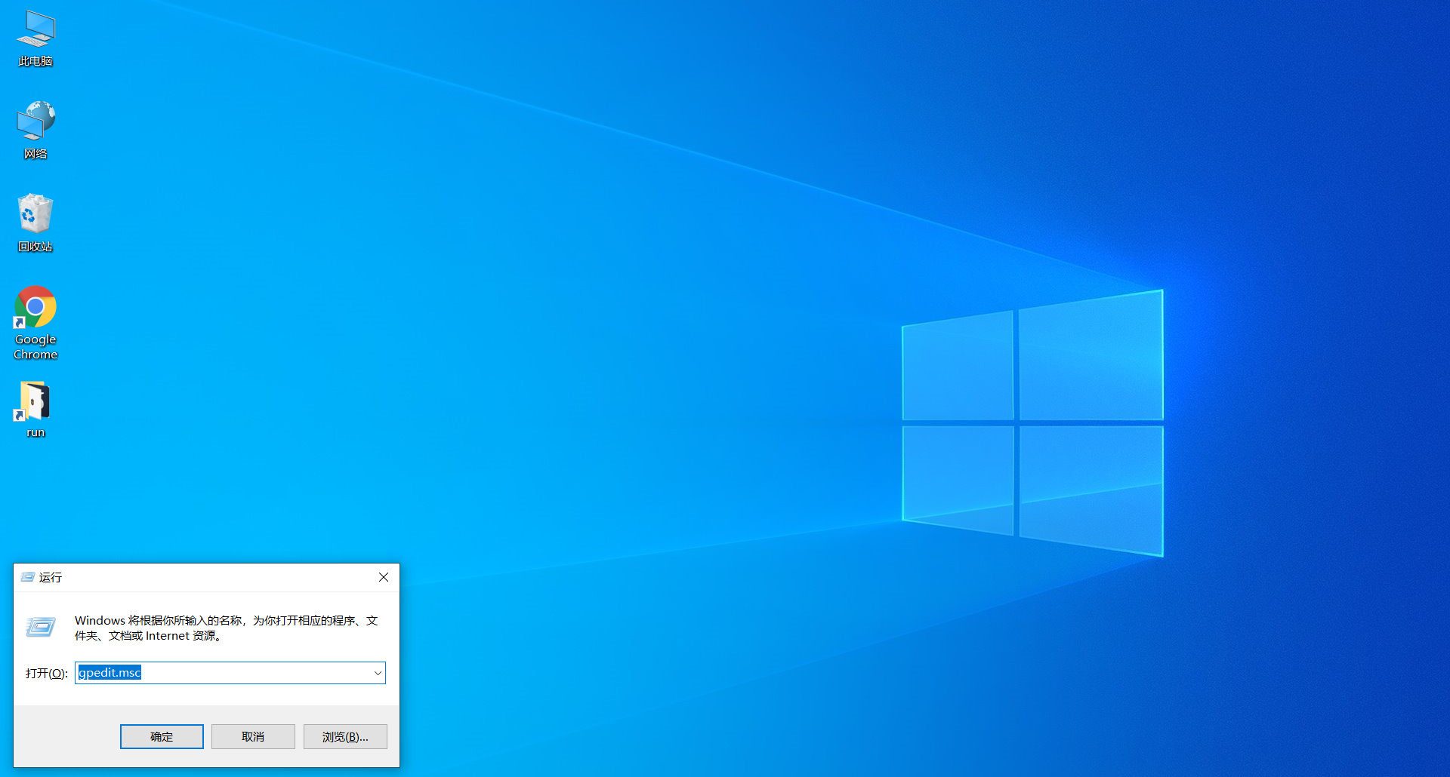Close the 运行 dialog

383,577
